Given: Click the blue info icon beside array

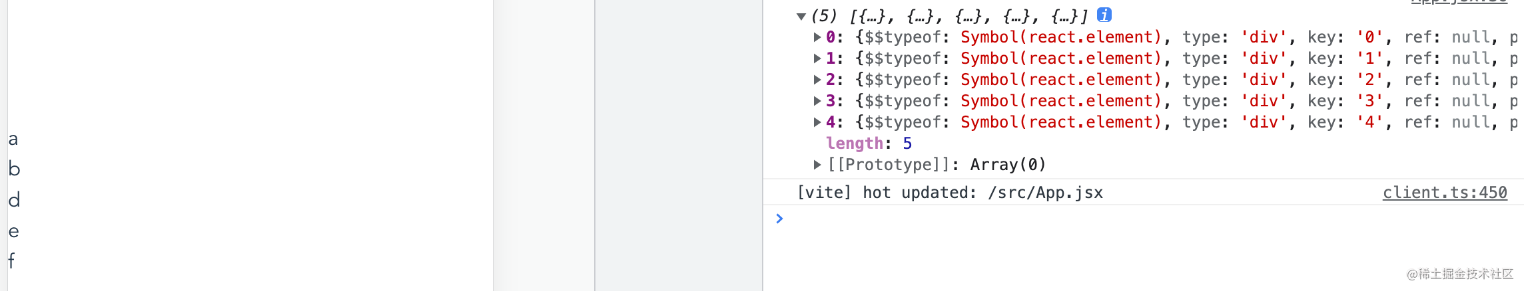Looking at the screenshot, I should coord(1104,15).
